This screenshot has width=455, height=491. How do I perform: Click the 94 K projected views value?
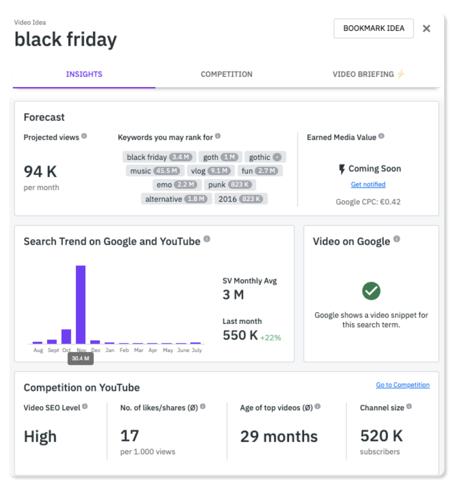click(x=40, y=171)
